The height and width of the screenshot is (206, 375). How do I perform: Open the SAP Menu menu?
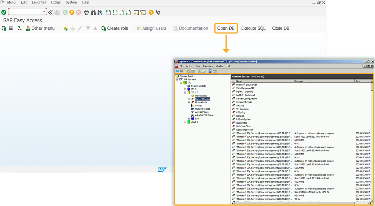click(11, 2)
